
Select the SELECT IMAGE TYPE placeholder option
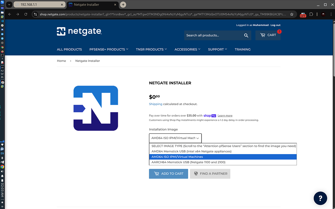[x=223, y=146]
